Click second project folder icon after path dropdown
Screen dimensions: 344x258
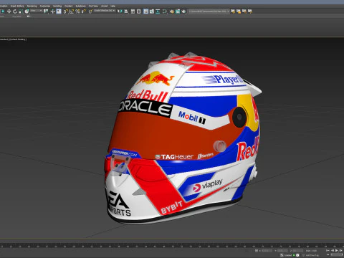click(x=239, y=11)
